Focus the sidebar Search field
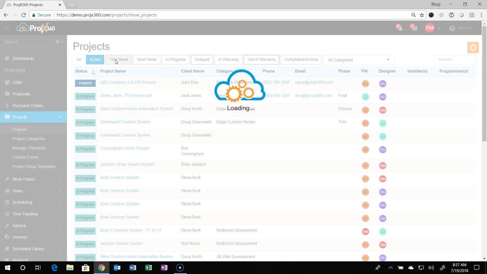Viewport: 487px width, 274px height. 29,41
